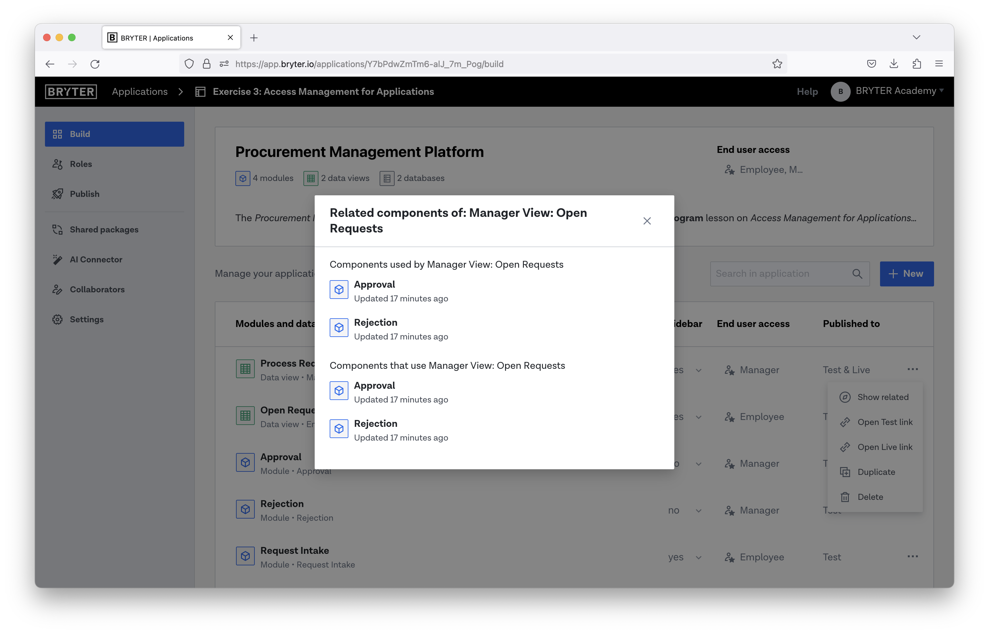Select Delete from context menu
The image size is (989, 634).
(x=870, y=496)
